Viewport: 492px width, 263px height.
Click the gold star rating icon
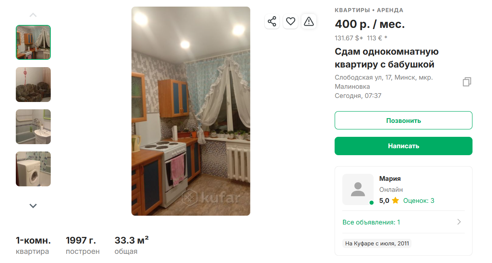tap(395, 201)
